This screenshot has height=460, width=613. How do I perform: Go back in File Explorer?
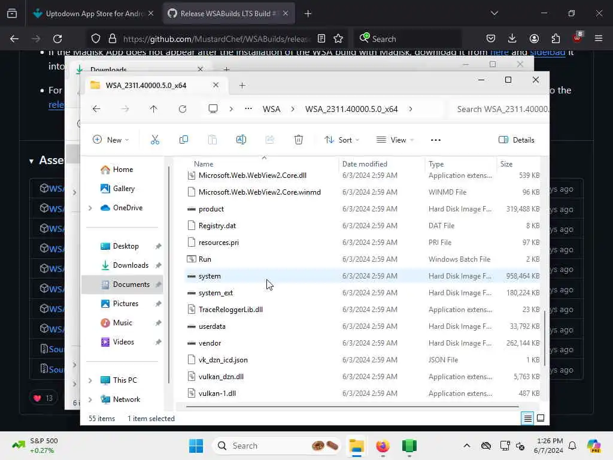point(96,109)
